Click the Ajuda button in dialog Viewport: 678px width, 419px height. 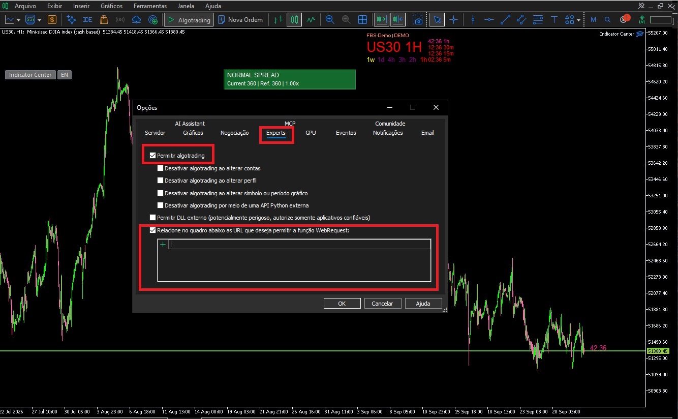pos(423,304)
